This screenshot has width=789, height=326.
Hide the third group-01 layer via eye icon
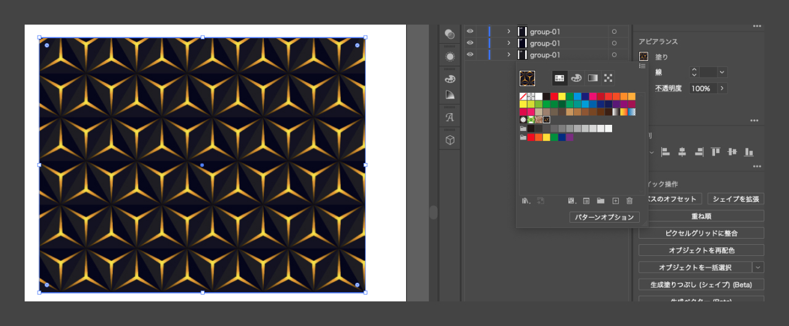[470, 55]
